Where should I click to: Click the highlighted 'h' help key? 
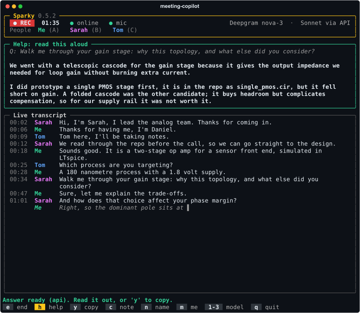point(40,307)
